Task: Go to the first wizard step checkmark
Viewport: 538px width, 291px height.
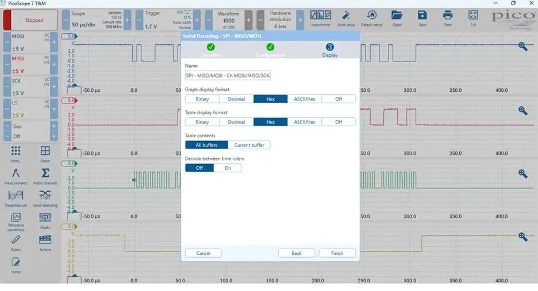Action: pos(211,47)
